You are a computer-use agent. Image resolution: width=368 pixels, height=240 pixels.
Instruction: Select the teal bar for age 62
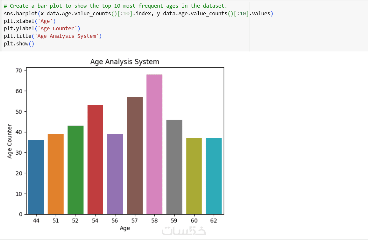[x=214, y=176]
